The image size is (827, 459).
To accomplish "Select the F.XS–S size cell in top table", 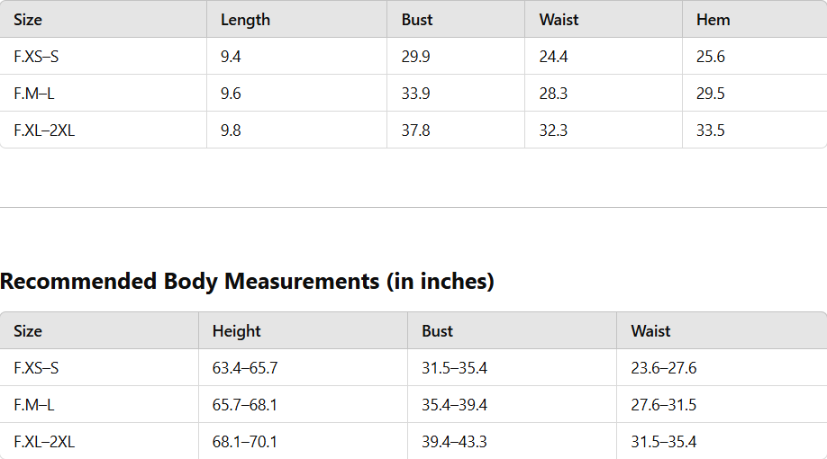I will (x=36, y=57).
